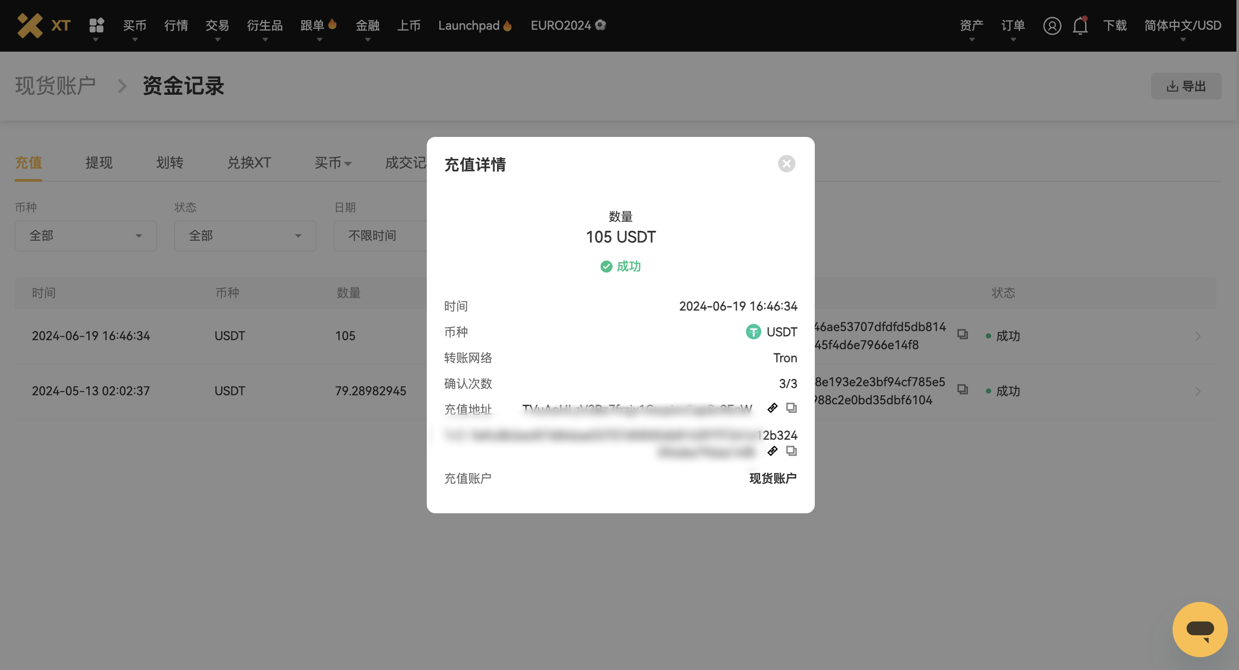Close the 充值详情 dialog

787,164
